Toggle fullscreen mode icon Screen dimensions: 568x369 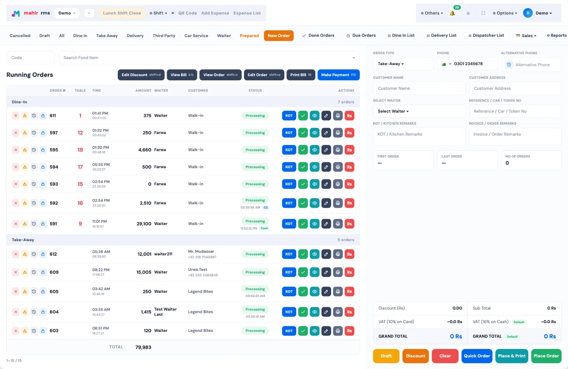[483, 13]
